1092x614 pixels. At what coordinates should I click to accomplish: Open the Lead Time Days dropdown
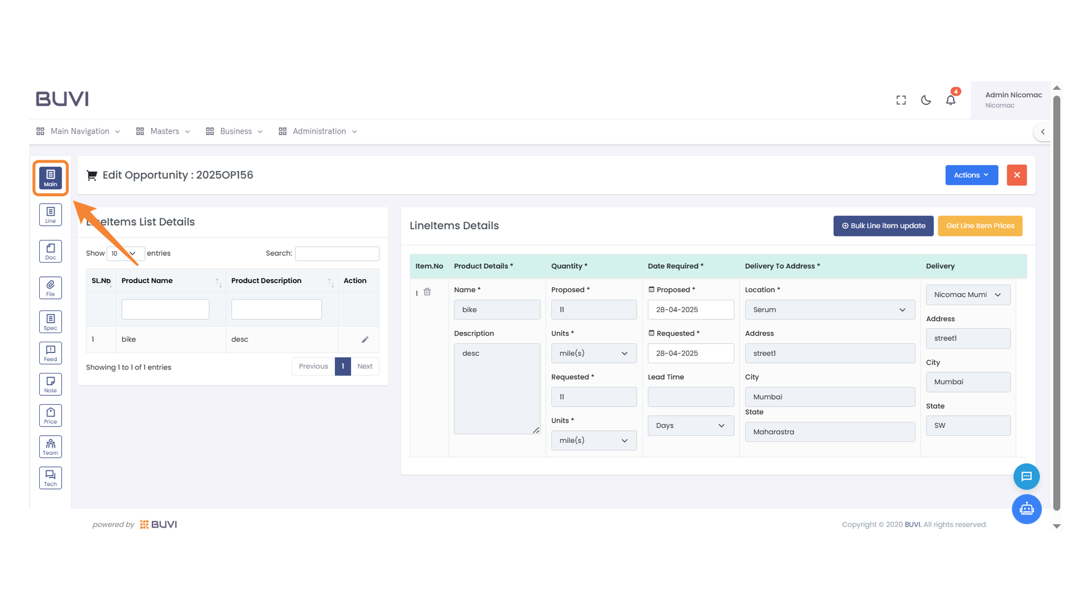[x=690, y=426]
